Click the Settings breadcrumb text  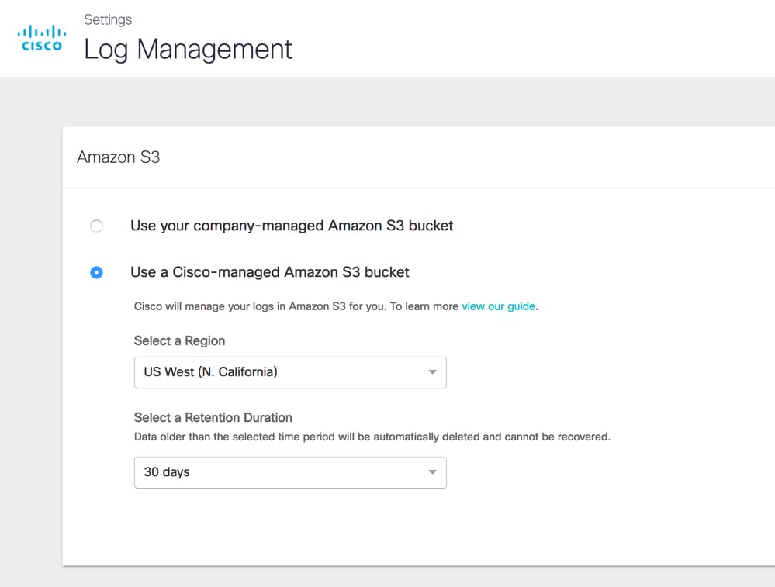point(108,19)
